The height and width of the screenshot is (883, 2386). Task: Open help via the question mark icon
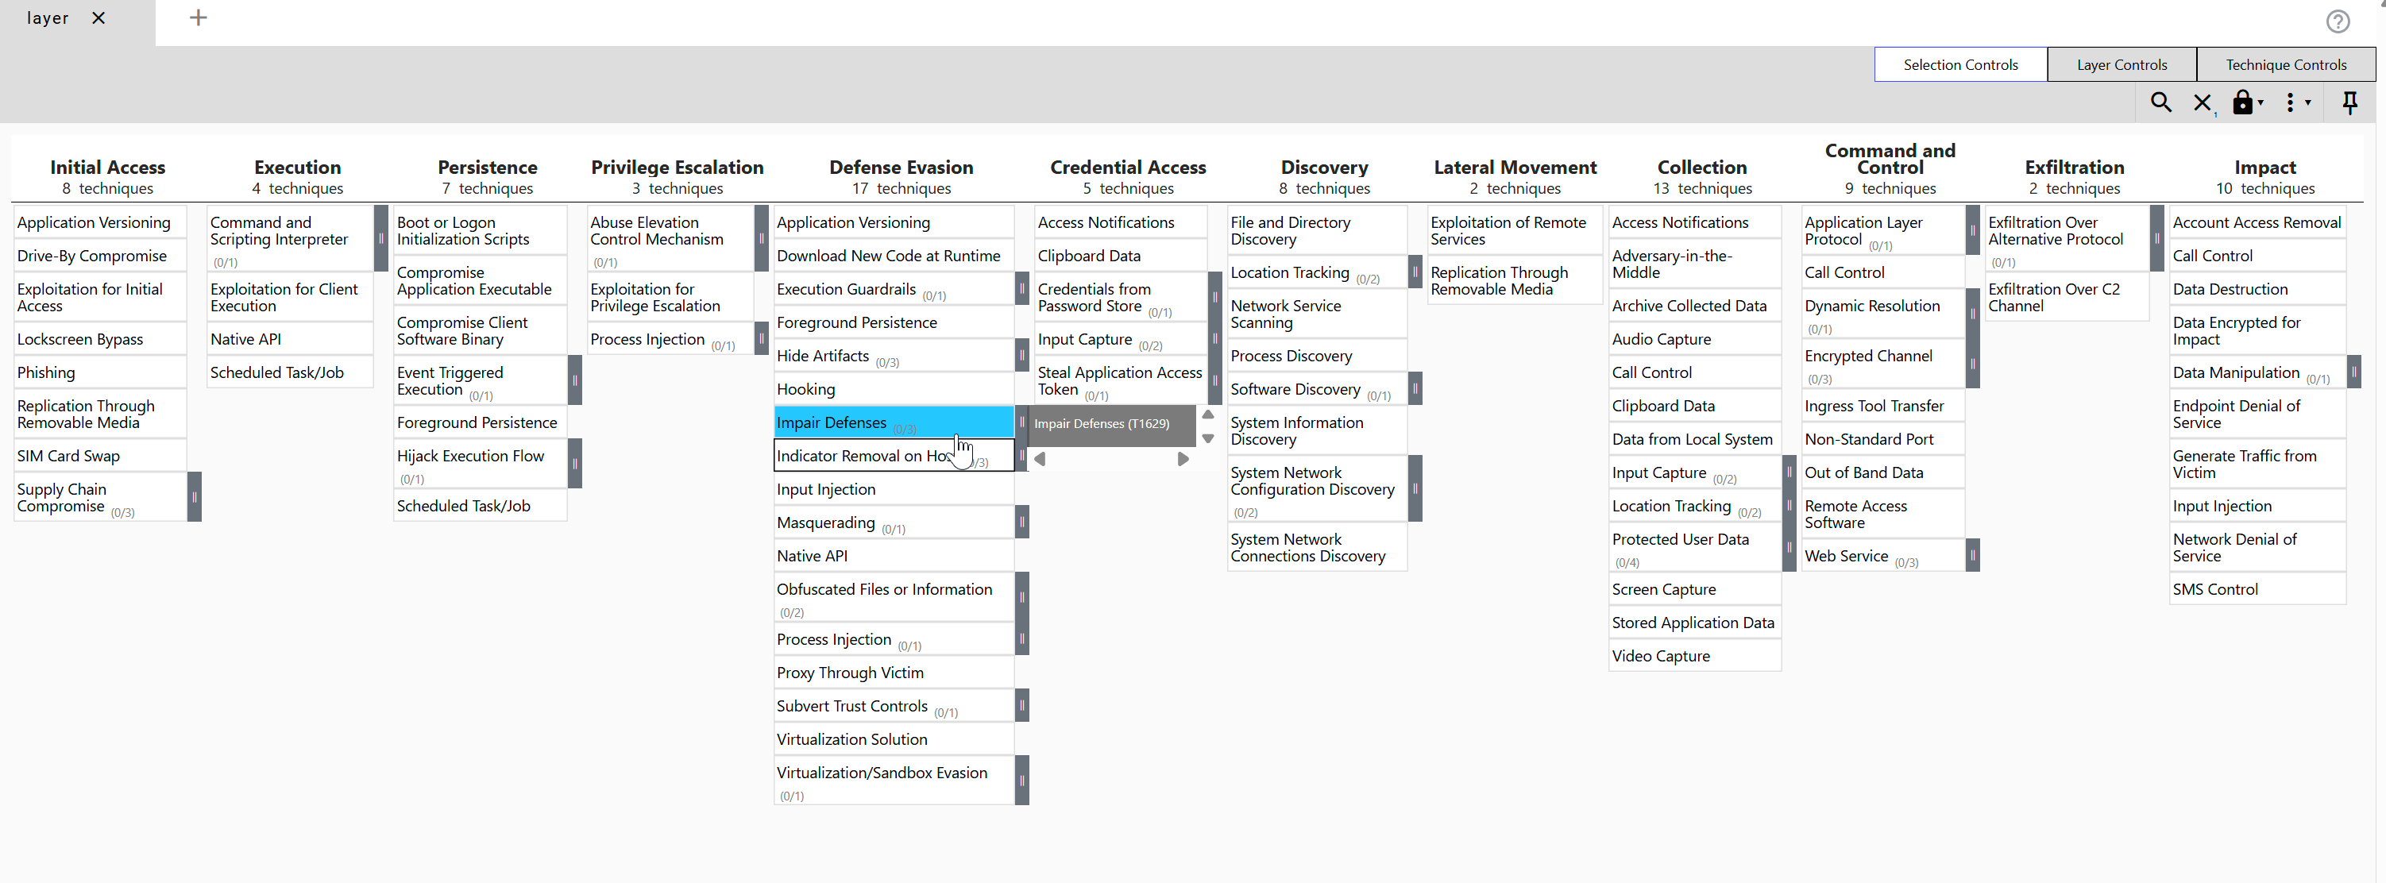[2338, 21]
